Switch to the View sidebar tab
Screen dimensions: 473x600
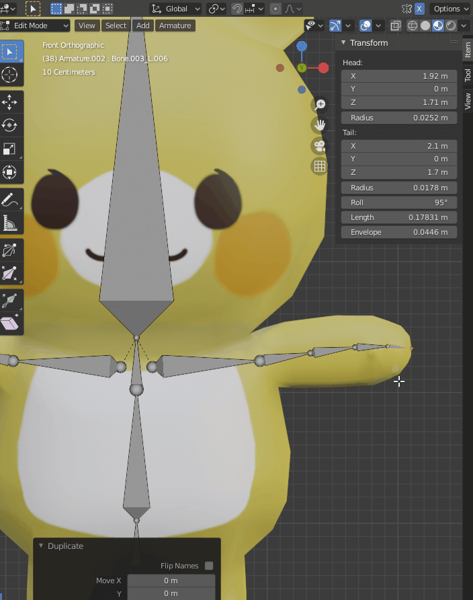click(x=468, y=101)
